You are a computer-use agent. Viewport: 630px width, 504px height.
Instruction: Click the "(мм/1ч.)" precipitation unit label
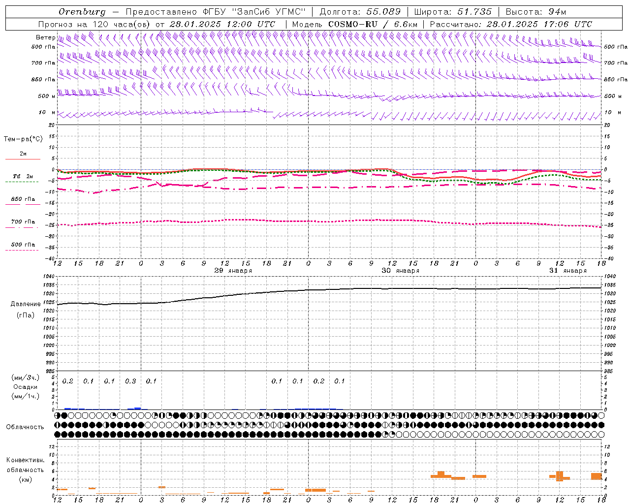pyautogui.click(x=26, y=396)
